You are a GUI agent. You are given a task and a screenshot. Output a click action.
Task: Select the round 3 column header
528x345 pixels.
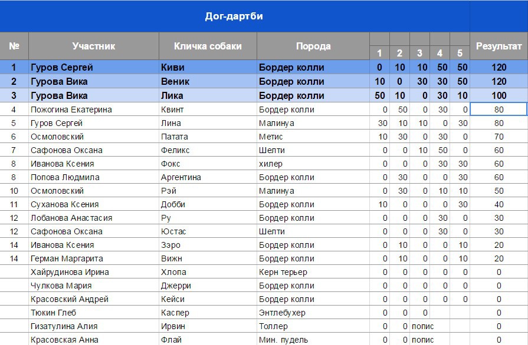point(419,53)
